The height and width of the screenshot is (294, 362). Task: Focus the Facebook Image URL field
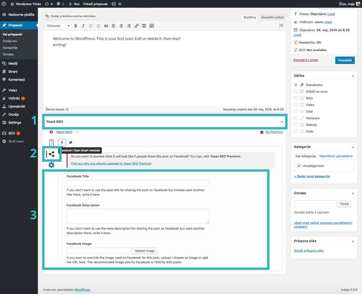coord(99,251)
